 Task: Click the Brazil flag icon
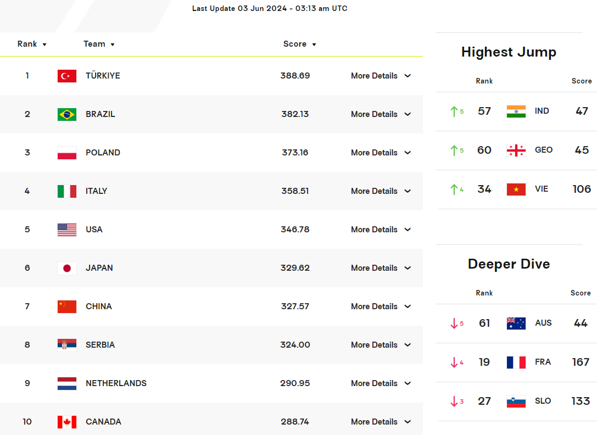pyautogui.click(x=67, y=114)
